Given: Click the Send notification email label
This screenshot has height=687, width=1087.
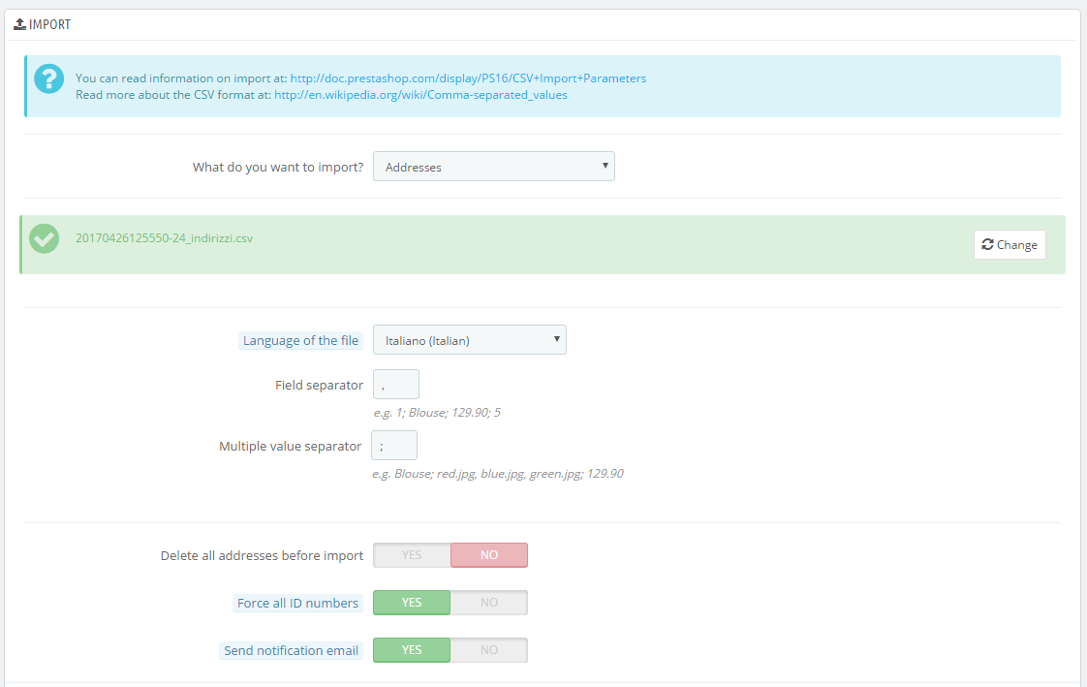Looking at the screenshot, I should (292, 650).
